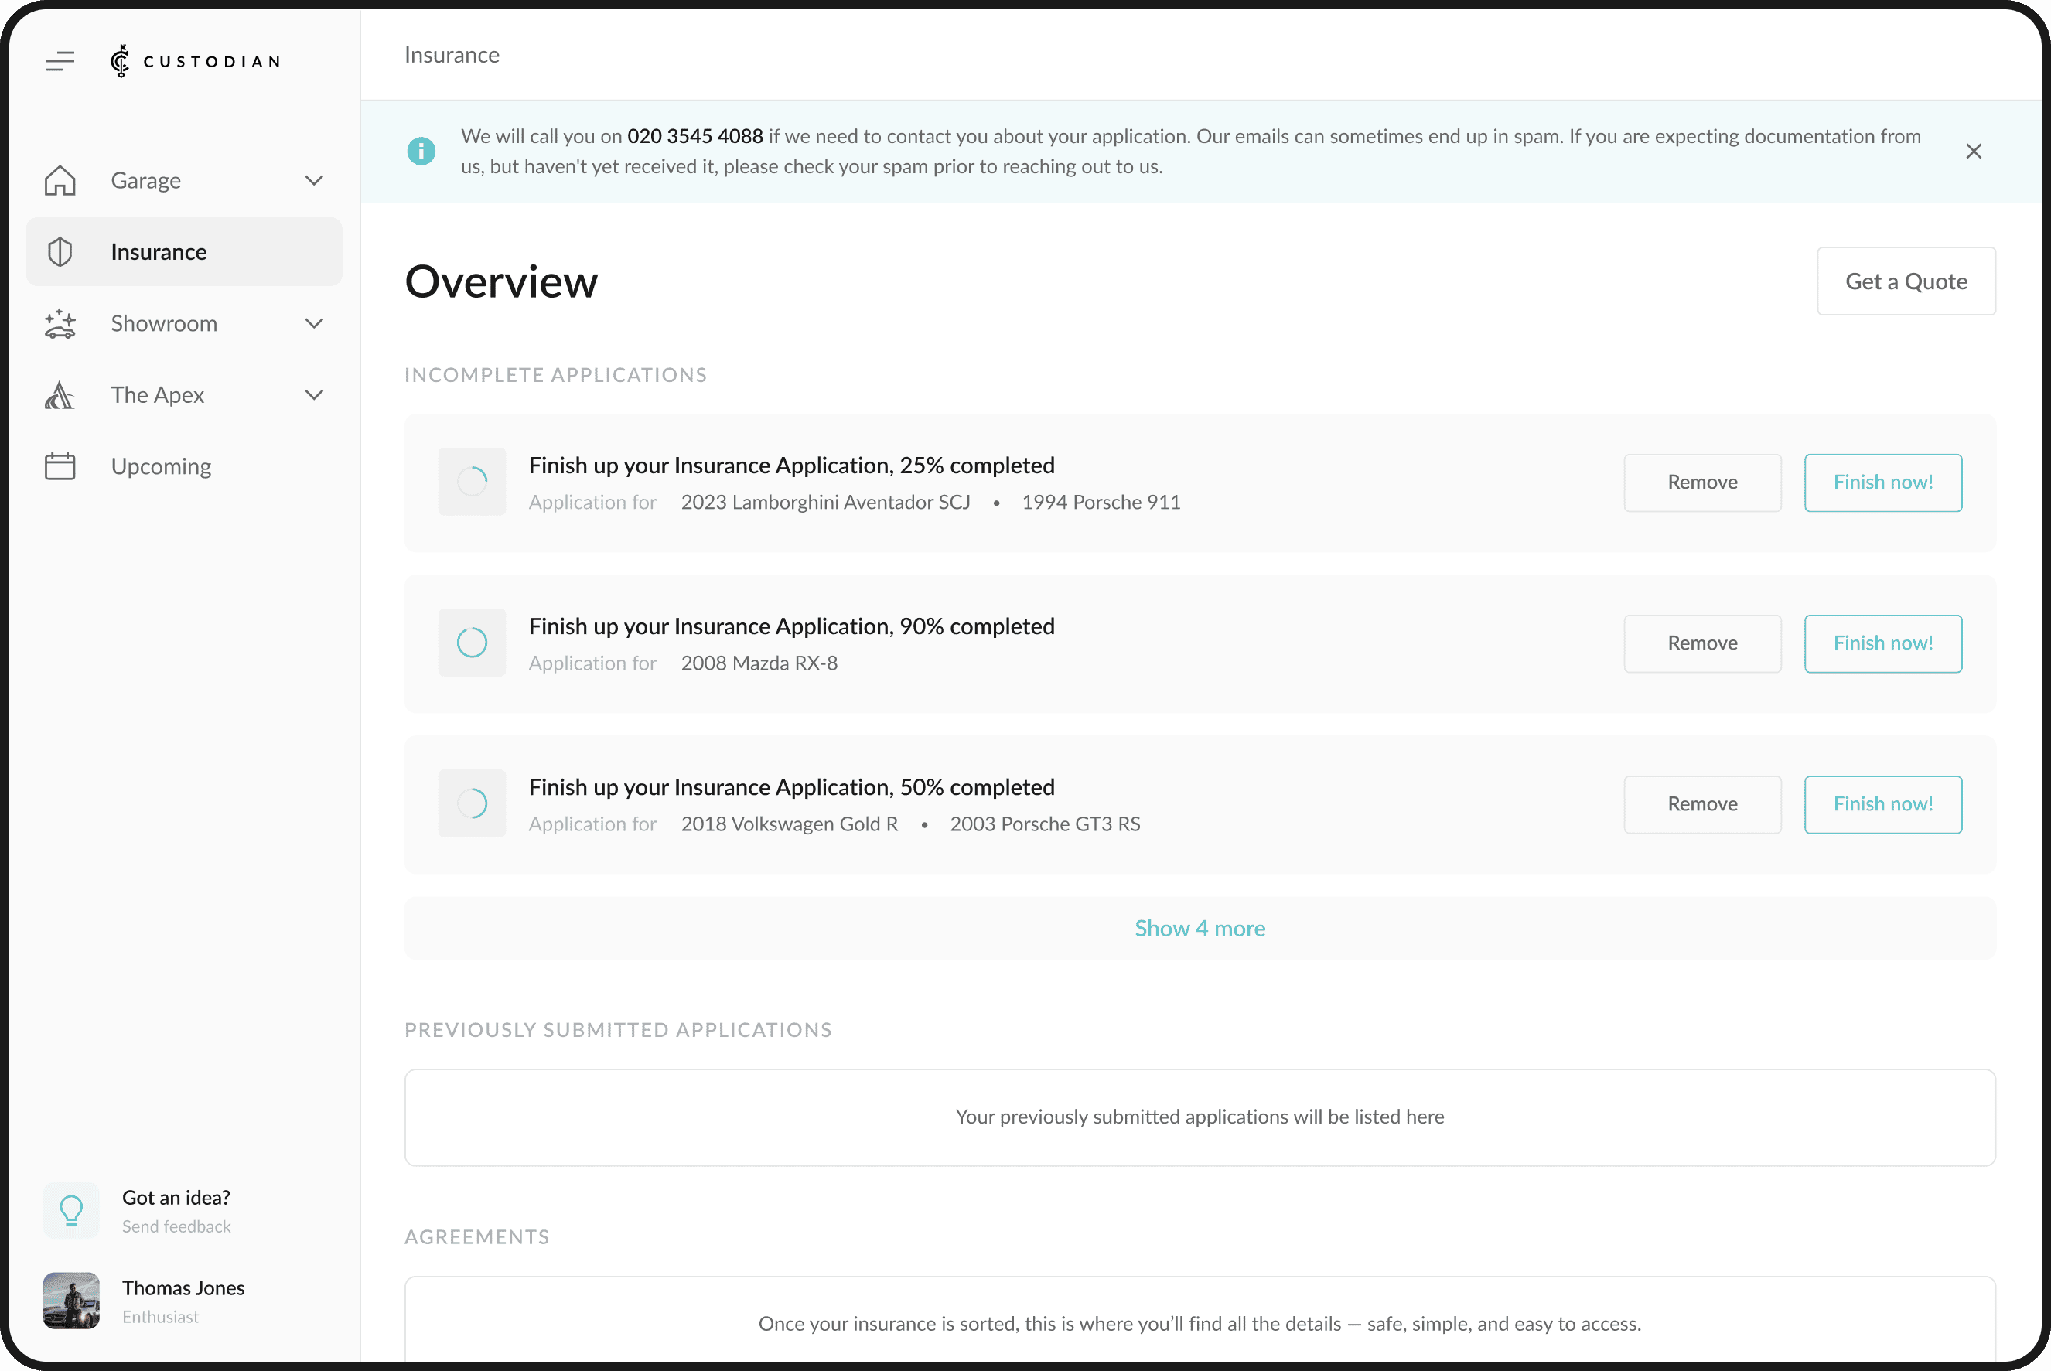Click the Custodian logo
Image resolution: width=2051 pixels, height=1371 pixels.
click(196, 61)
